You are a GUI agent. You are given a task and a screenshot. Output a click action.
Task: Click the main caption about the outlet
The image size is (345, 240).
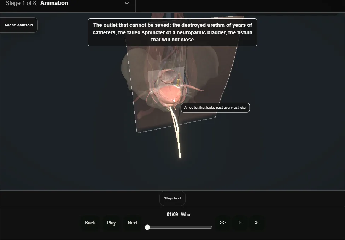(172, 32)
